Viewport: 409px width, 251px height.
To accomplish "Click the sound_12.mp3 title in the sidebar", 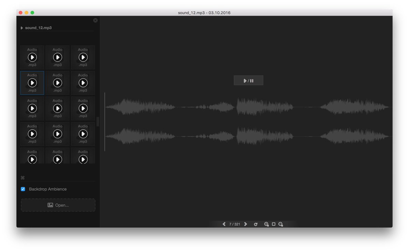I will [37, 28].
